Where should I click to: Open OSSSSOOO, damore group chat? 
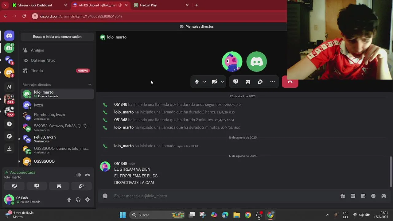pyautogui.click(x=57, y=150)
